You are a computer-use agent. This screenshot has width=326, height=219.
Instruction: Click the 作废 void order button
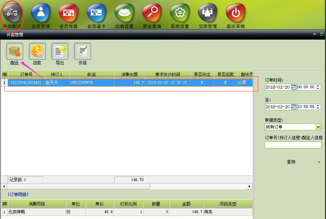[83, 54]
